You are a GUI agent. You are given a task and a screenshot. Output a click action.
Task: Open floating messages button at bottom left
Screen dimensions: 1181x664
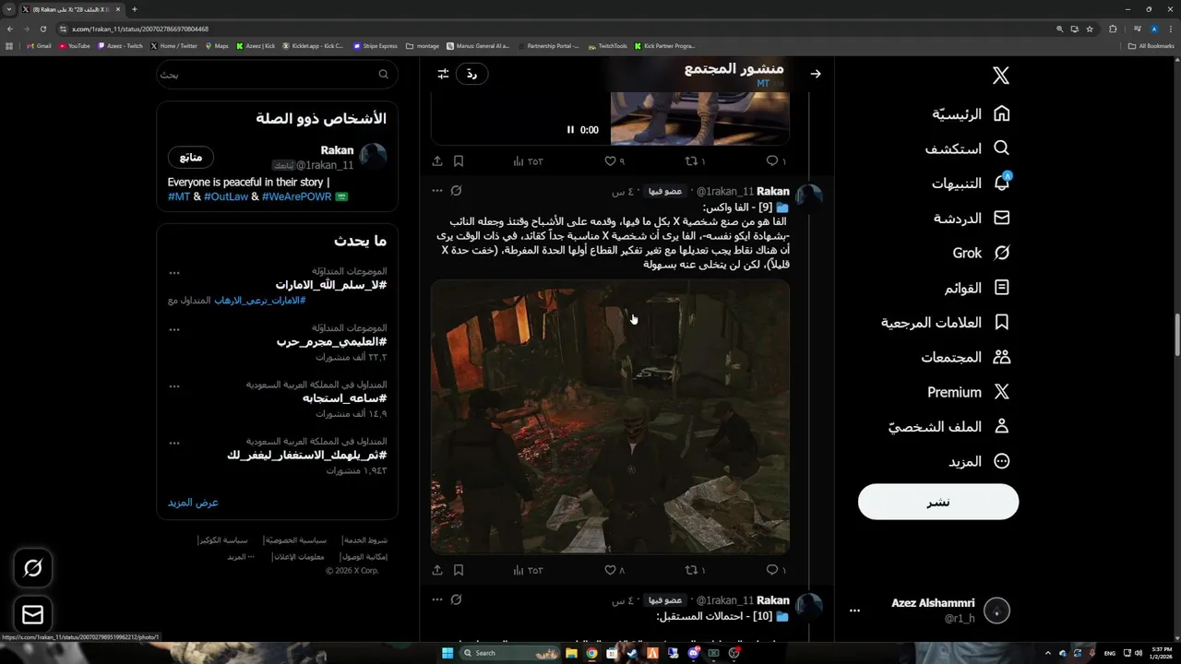(x=33, y=614)
